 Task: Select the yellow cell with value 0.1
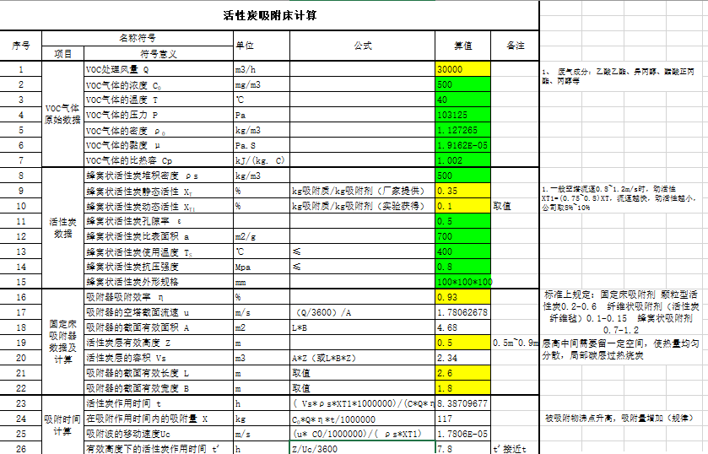click(x=462, y=206)
